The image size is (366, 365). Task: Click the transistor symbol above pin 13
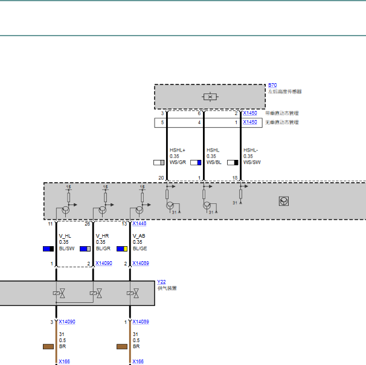point(140,211)
